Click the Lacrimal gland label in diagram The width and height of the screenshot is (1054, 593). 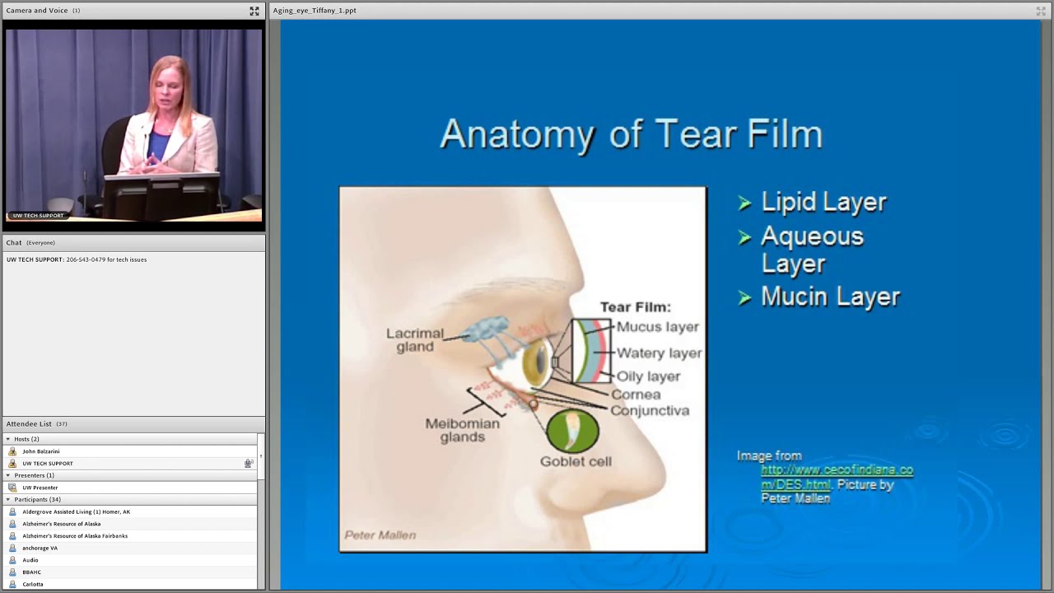pyautogui.click(x=415, y=340)
